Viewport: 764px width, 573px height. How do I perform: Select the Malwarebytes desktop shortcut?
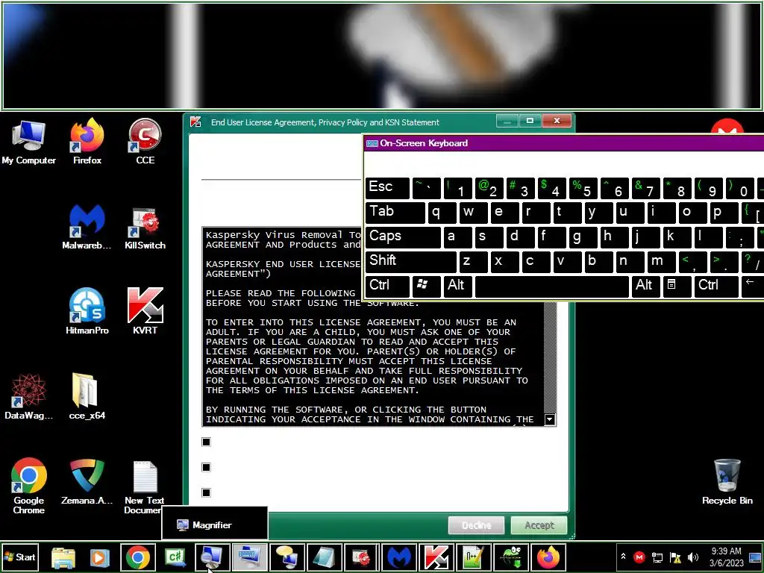pyautogui.click(x=87, y=227)
